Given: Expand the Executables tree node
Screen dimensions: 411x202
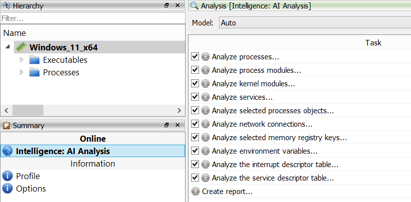Looking at the screenshot, I should [x=21, y=60].
